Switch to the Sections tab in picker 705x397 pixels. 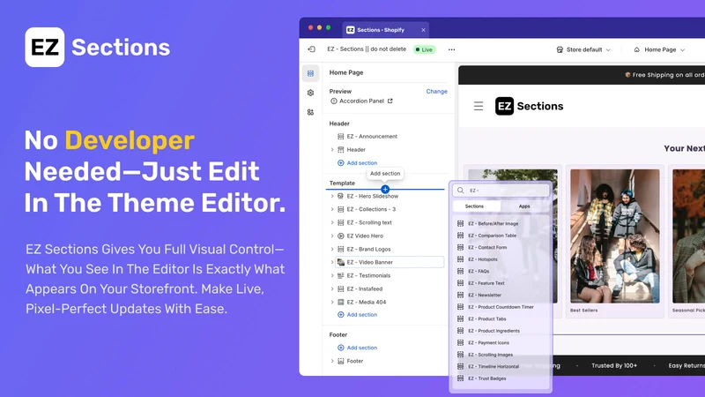[x=476, y=206]
